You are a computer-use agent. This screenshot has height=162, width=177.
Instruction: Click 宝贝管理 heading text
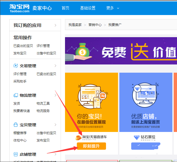[x=28, y=125]
